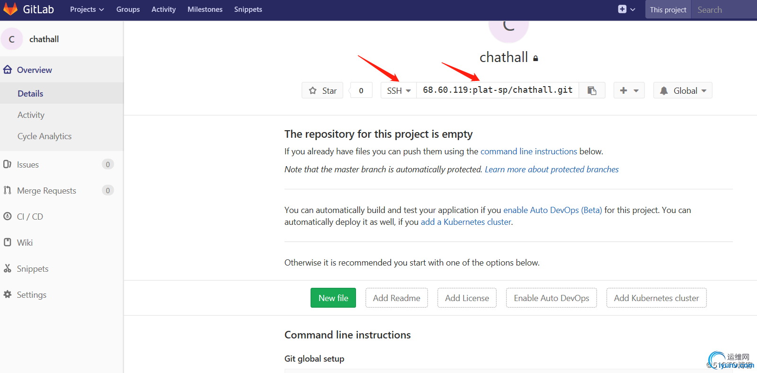Follow the add a Kubernetes cluster link
This screenshot has height=373, width=757.
pos(466,222)
